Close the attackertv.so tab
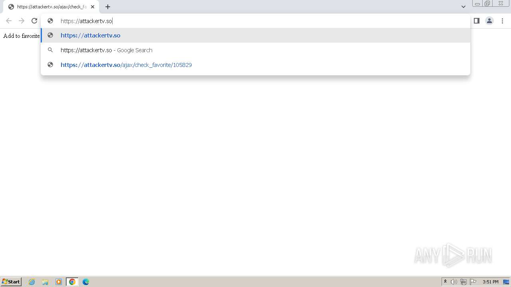Image resolution: width=511 pixels, height=287 pixels. tap(93, 7)
